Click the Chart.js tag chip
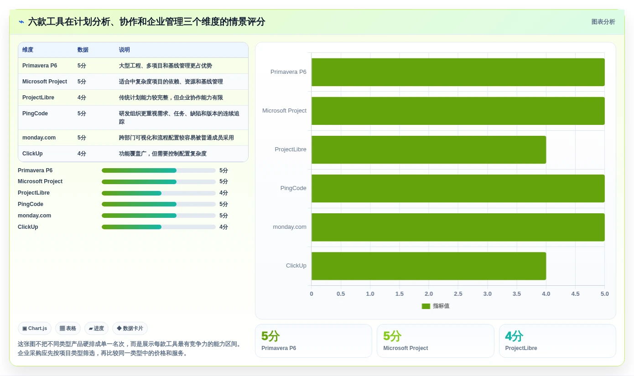Viewport: 634px width, 376px height. [x=35, y=328]
